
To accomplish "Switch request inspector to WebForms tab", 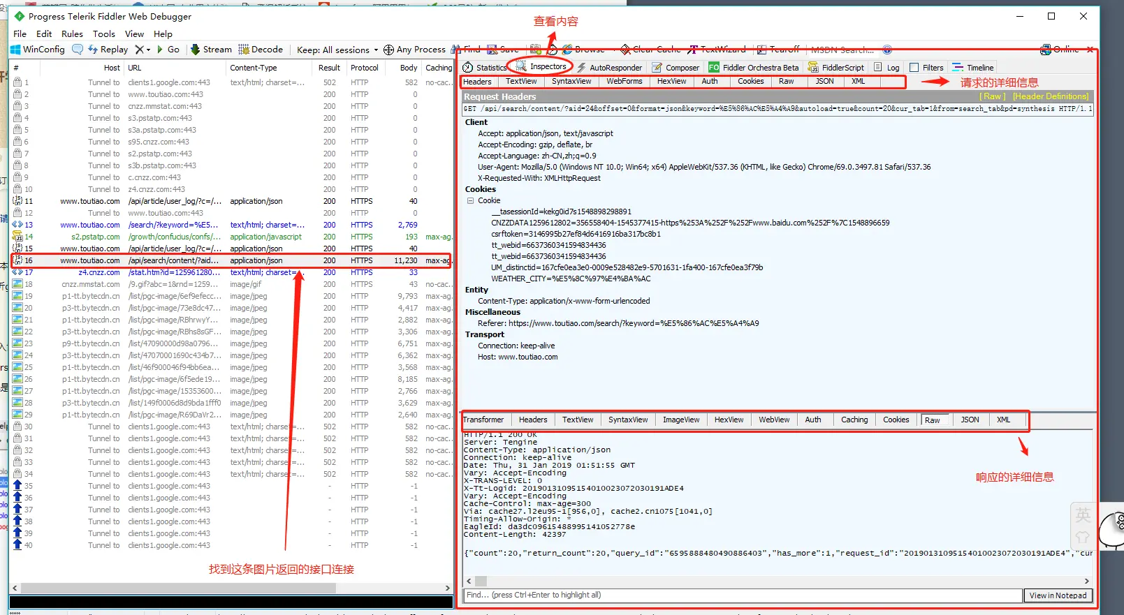I will 624,82.
